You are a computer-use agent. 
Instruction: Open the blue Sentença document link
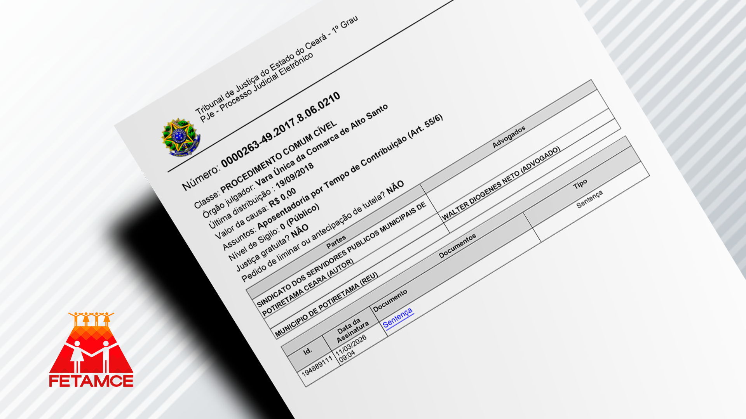tap(398, 318)
